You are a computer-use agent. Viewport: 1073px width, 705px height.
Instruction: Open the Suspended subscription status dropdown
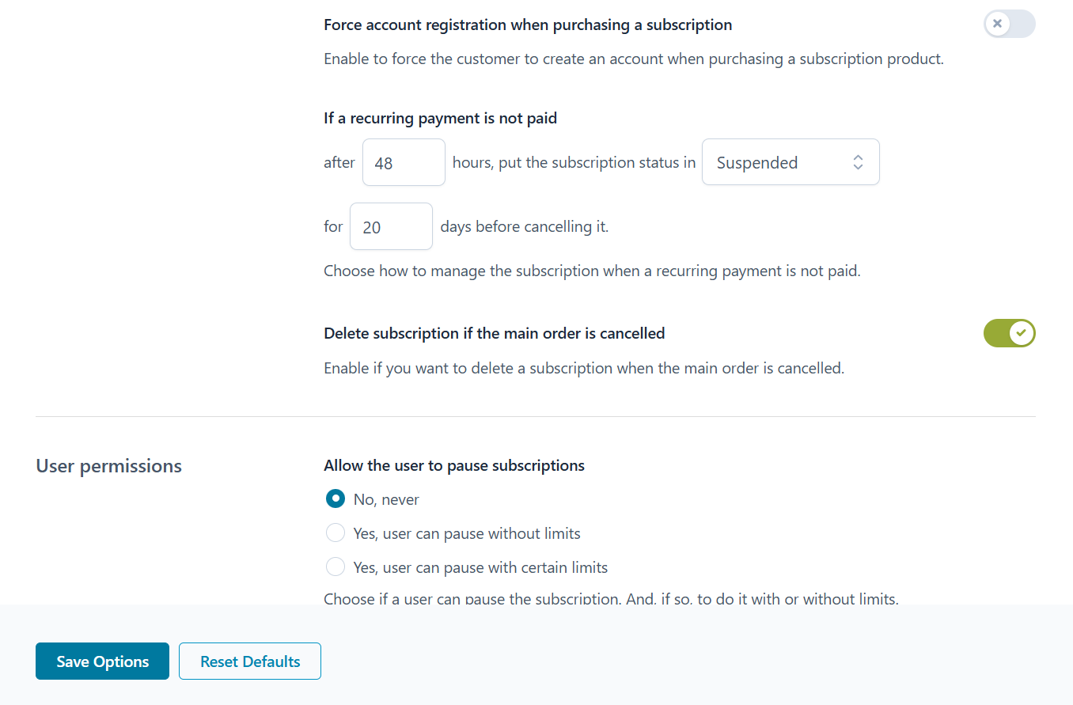tap(790, 162)
